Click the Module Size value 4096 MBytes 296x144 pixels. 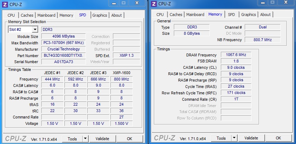(63, 36)
